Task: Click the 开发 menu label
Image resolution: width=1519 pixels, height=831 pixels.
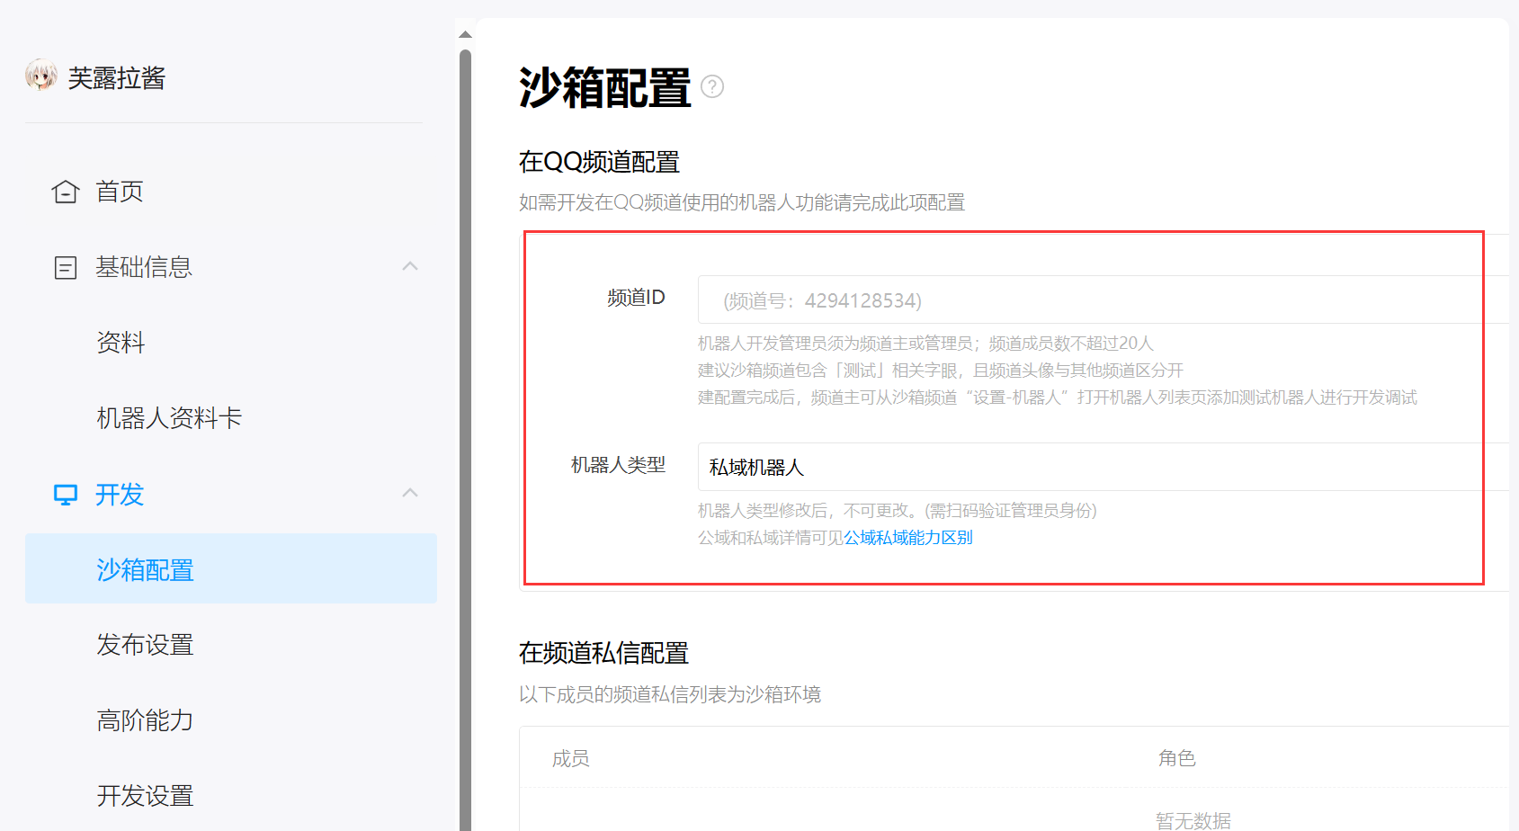Action: 120,495
